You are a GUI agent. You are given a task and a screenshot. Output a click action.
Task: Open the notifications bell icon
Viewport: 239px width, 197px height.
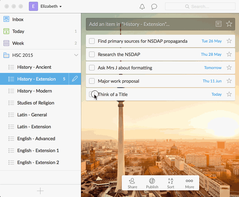(142, 7)
